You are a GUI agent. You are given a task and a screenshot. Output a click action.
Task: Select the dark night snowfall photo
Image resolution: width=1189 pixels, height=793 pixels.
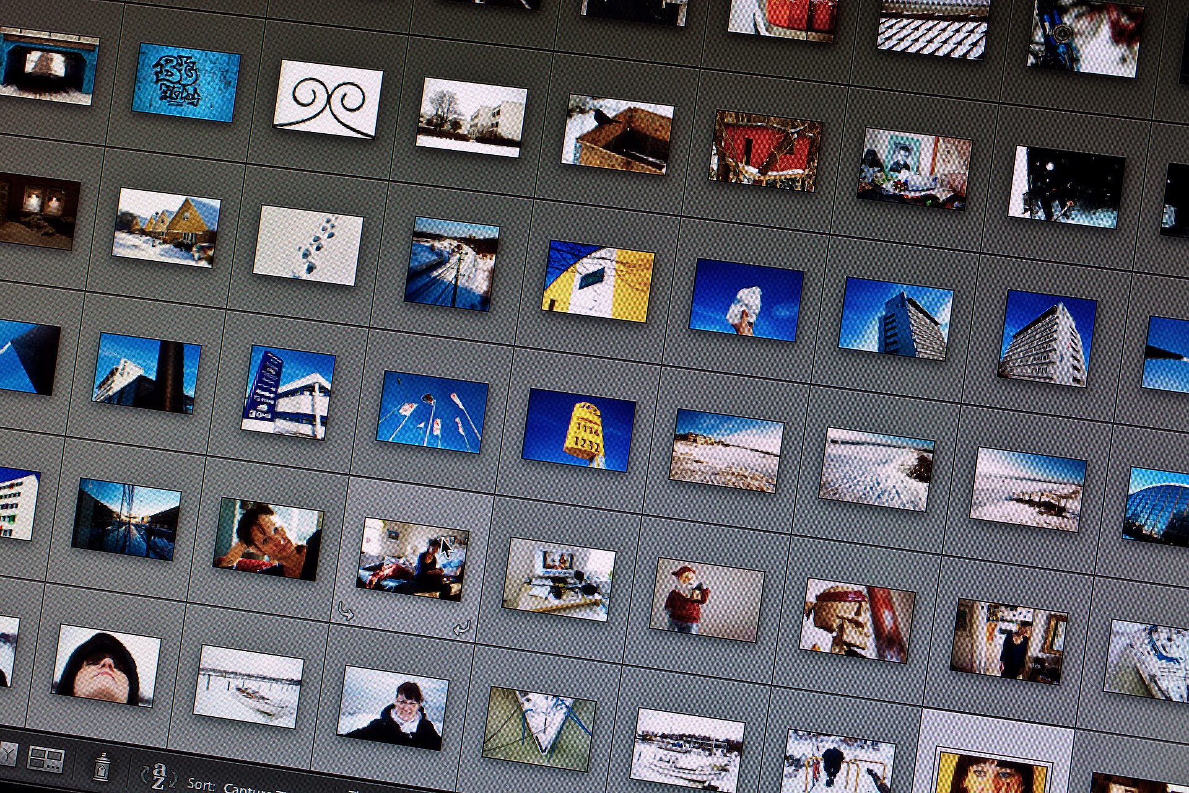pyautogui.click(x=1066, y=188)
